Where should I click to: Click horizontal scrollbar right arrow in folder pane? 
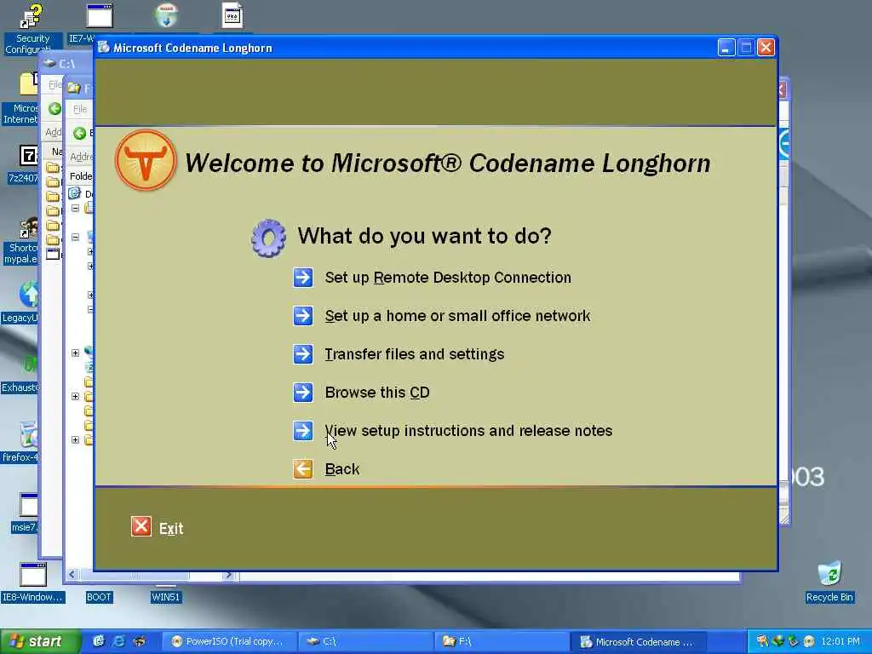point(228,575)
